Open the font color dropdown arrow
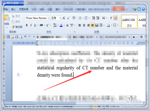Screen dimensions: 150x111 pos(64,25)
